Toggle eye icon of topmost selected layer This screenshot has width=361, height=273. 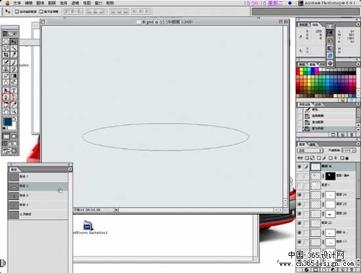[299, 166]
